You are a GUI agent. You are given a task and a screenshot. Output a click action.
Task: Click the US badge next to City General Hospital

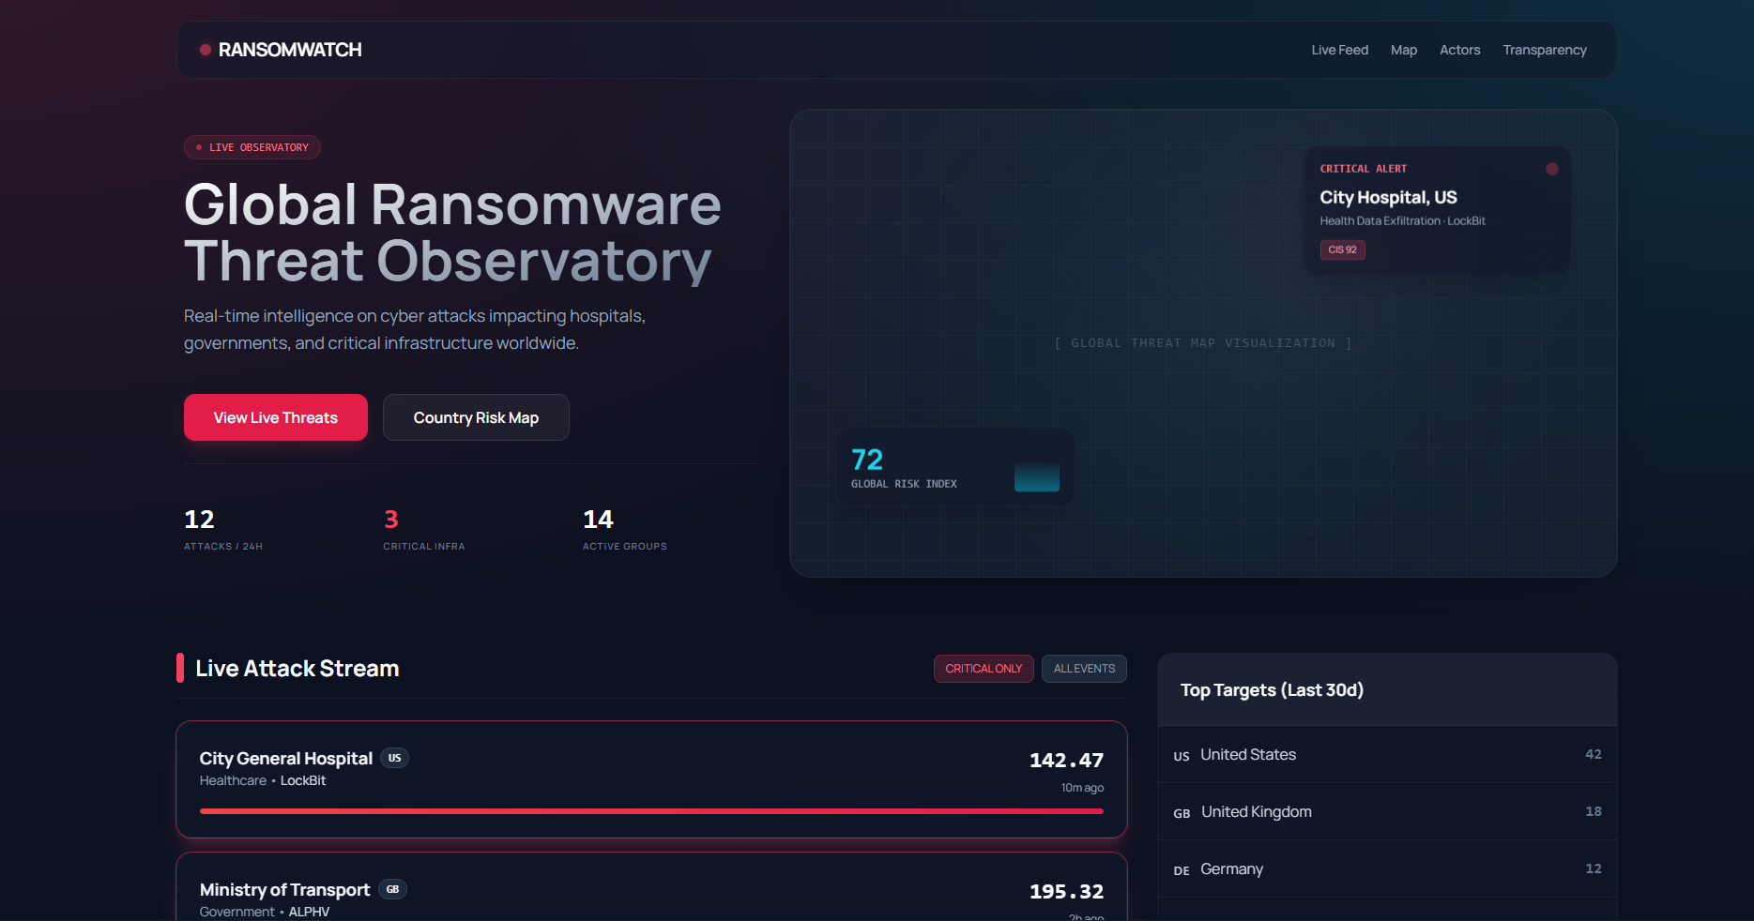click(x=394, y=759)
